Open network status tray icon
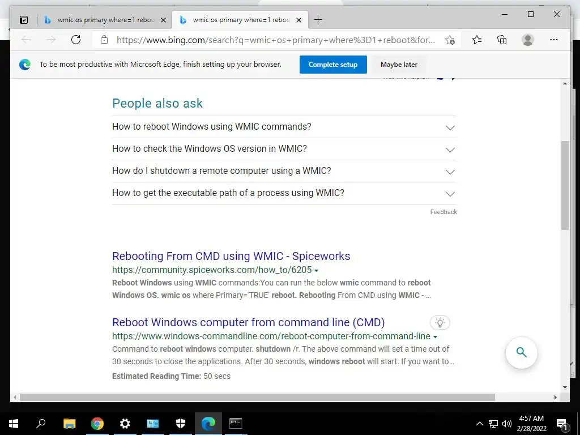Viewport: 580px width, 435px height. point(493,424)
